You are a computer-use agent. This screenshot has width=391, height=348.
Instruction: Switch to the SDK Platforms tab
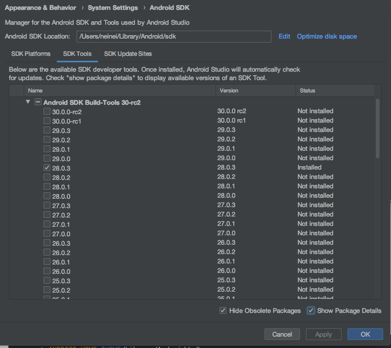click(31, 54)
